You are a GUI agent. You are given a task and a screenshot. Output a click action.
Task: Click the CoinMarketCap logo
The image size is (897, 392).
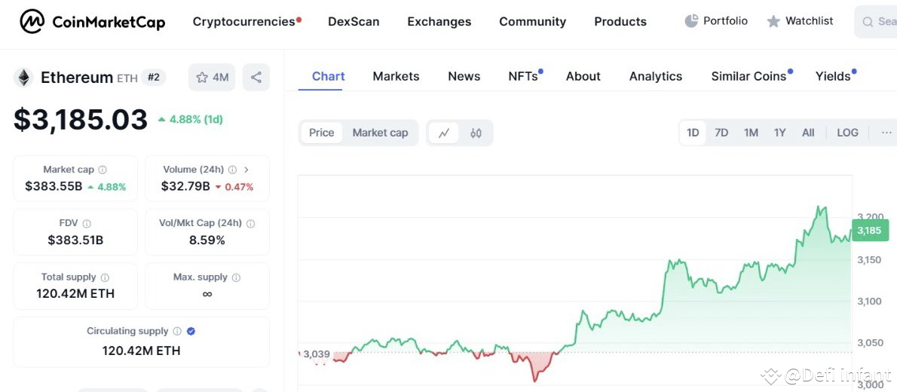tap(92, 22)
